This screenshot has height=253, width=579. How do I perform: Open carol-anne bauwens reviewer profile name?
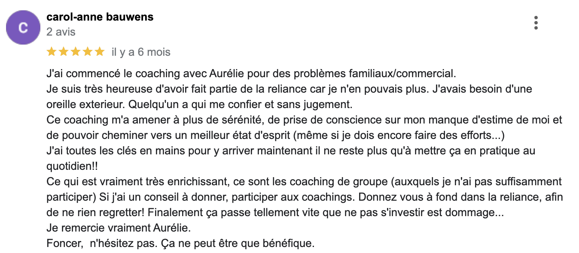point(100,17)
